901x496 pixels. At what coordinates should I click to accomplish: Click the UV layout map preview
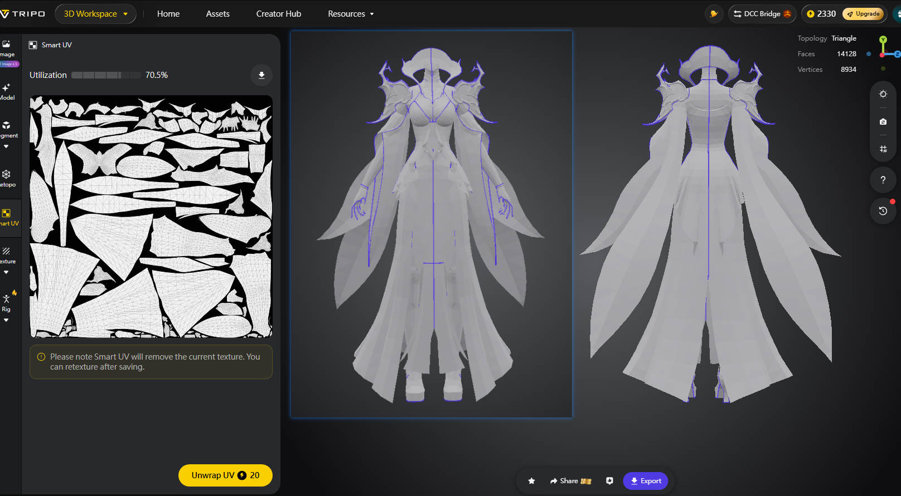coord(151,217)
